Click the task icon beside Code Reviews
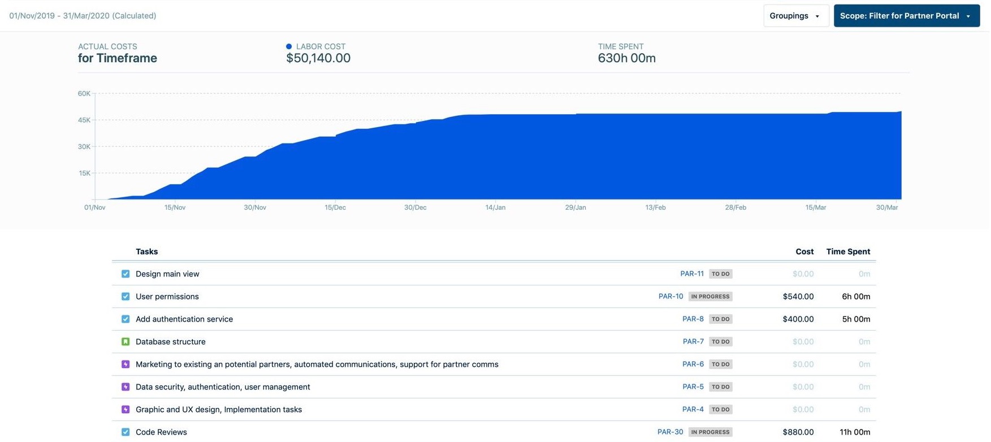This screenshot has height=442, width=991. 126,432
